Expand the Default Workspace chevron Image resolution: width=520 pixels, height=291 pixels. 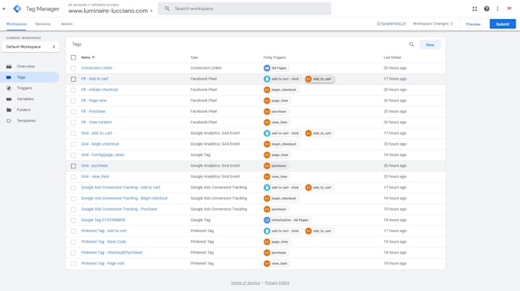point(54,47)
